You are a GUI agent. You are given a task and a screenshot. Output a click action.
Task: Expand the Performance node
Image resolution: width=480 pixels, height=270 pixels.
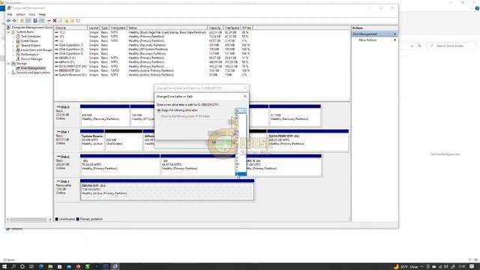tap(13, 54)
